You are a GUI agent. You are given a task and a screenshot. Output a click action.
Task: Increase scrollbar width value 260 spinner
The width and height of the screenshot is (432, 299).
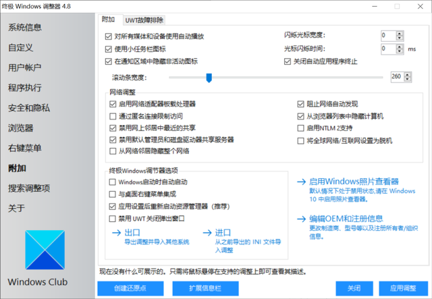[x=408, y=75]
